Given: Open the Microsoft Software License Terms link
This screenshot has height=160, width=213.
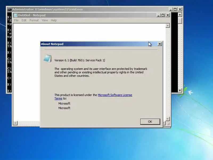Looking at the screenshot, I should [x=115, y=95].
